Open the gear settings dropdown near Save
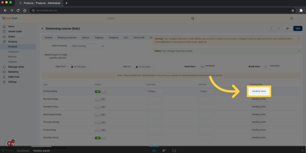 tap(288, 28)
